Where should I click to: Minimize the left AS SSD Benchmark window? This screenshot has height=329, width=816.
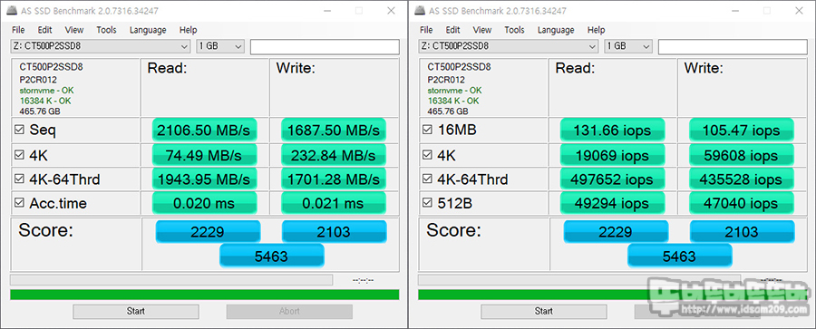click(x=326, y=10)
